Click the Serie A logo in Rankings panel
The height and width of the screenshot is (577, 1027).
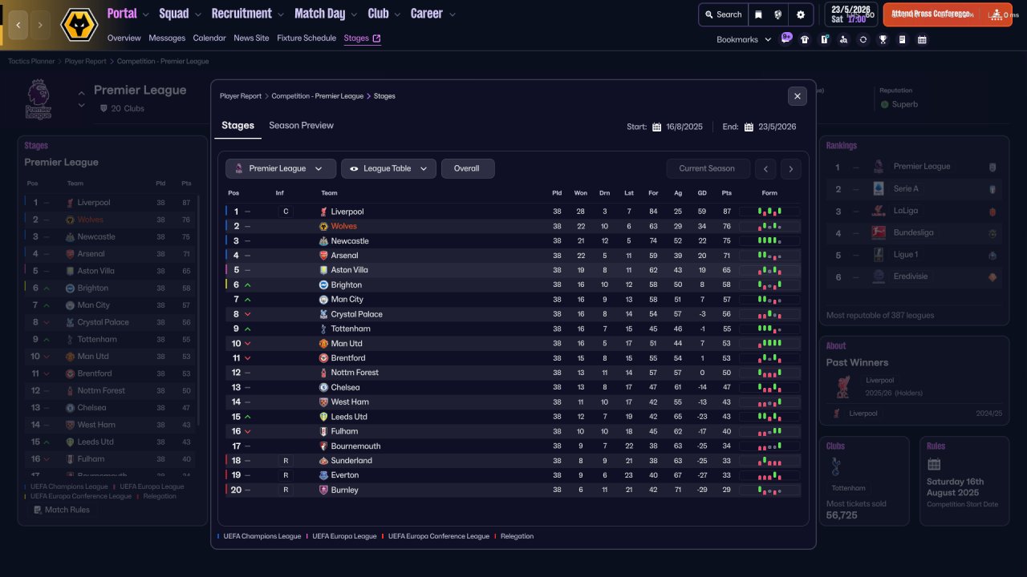[x=879, y=188]
